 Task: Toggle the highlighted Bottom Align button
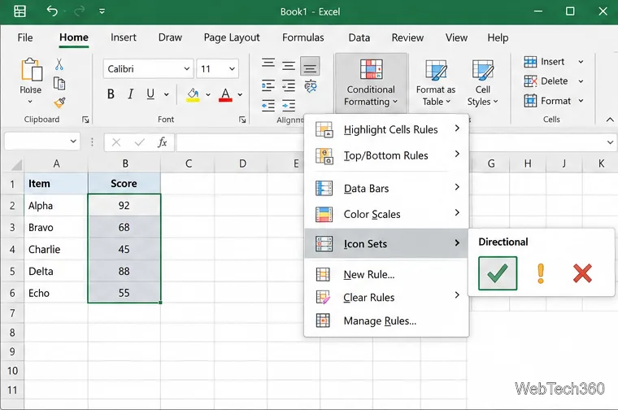click(310, 66)
